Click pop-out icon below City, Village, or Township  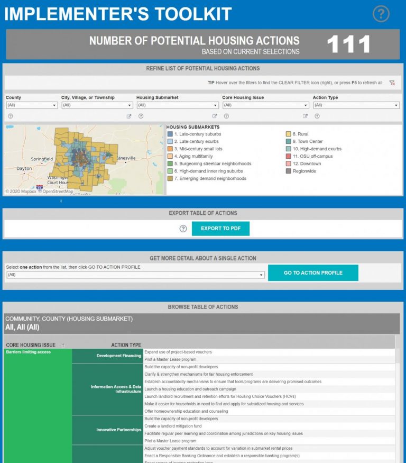(x=129, y=116)
